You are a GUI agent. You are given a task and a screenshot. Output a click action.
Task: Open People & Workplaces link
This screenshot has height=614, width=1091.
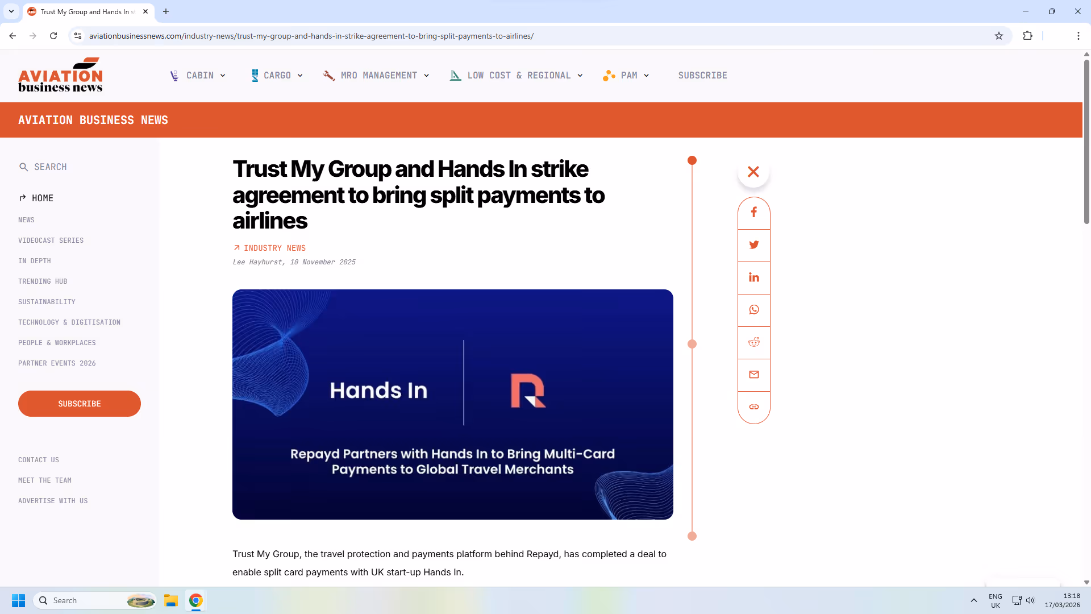coord(57,343)
